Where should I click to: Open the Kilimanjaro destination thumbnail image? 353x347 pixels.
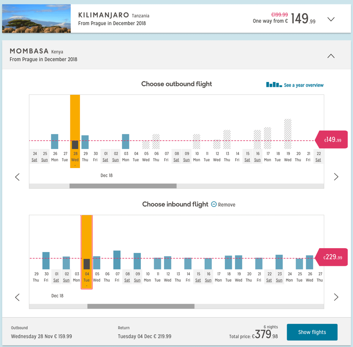[36, 19]
